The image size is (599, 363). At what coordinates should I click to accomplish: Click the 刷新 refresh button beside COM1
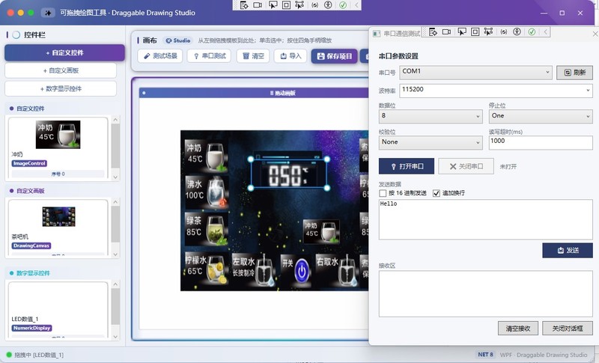click(x=574, y=73)
